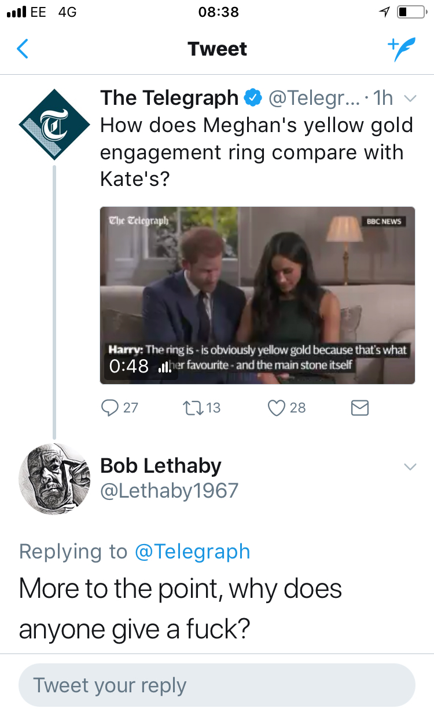Like the tweet with heart icon

point(277,408)
